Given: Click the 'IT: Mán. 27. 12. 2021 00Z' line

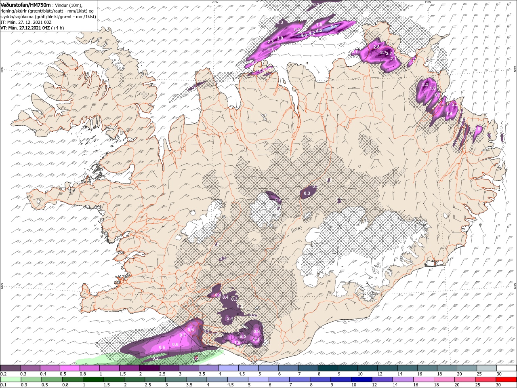Looking at the screenshot, I should pos(27,23).
